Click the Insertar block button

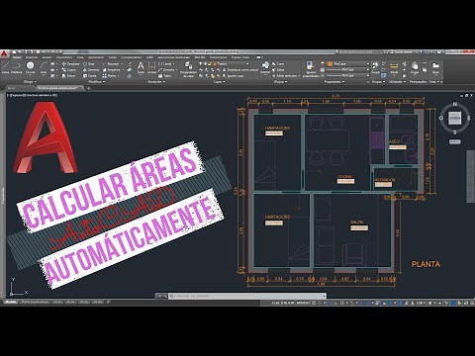click(x=265, y=67)
